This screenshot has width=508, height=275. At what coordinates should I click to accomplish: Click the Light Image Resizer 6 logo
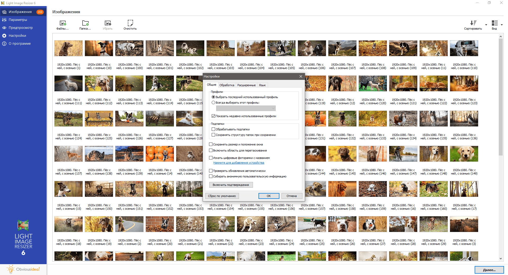point(23,238)
